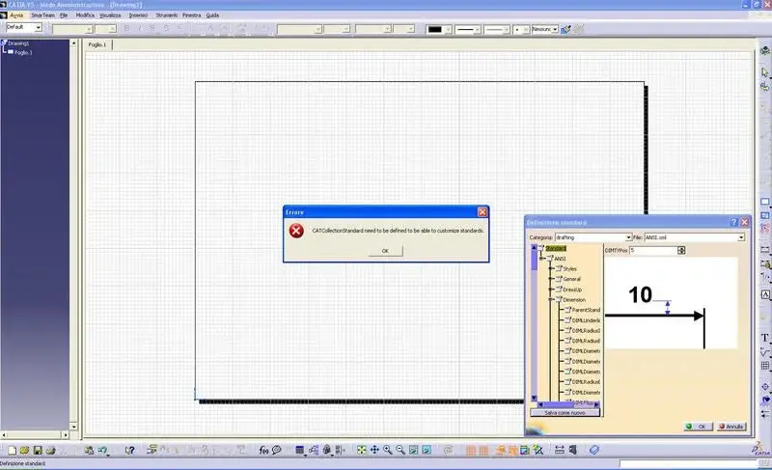Select the ParentStand item in standards tree
Image resolution: width=772 pixels, height=470 pixels.
coord(586,310)
